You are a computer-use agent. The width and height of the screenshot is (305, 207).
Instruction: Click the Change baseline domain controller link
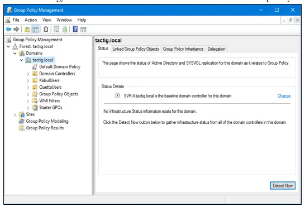[x=284, y=96]
